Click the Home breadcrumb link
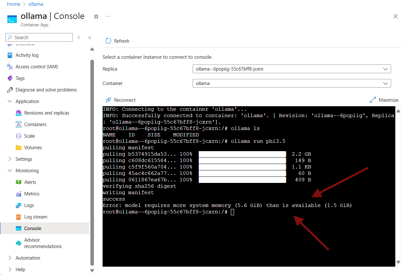 click(x=13, y=4)
